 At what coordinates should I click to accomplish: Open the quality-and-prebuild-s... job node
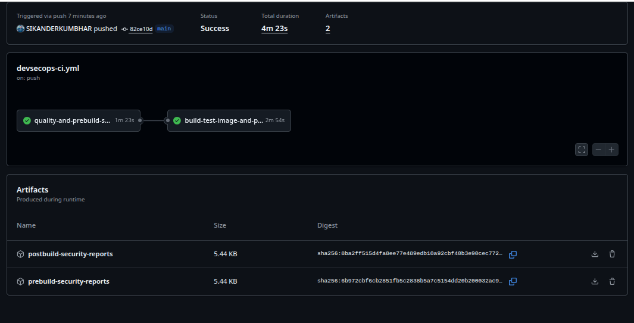coord(79,120)
